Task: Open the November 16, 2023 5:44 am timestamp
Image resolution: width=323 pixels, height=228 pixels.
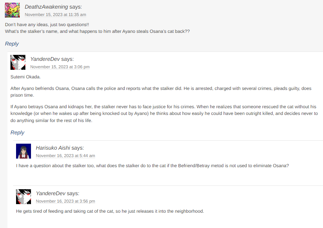Action: coord(65,156)
